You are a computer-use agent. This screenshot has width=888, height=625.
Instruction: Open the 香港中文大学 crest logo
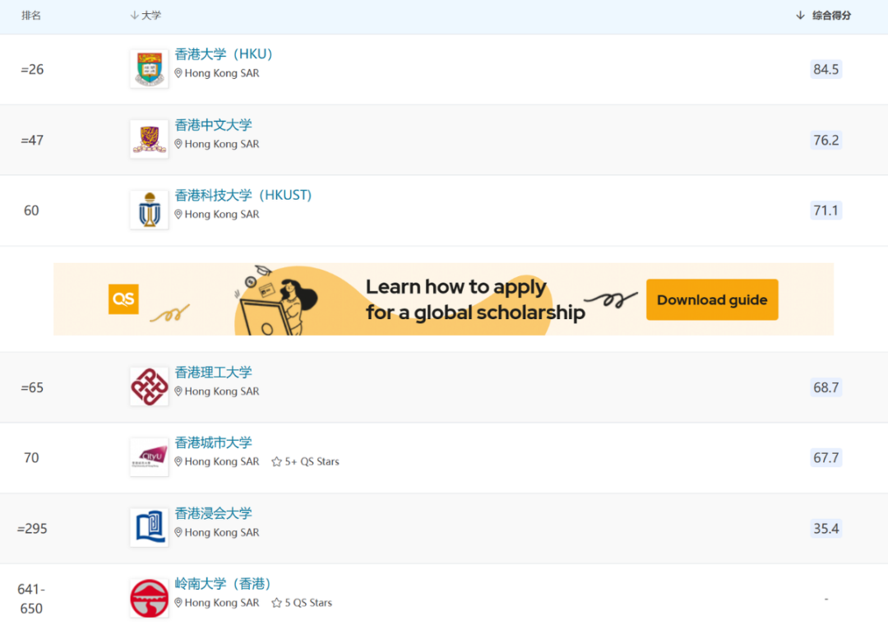click(x=149, y=139)
